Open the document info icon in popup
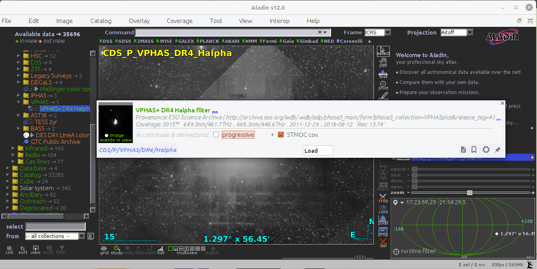 pyautogui.click(x=463, y=150)
